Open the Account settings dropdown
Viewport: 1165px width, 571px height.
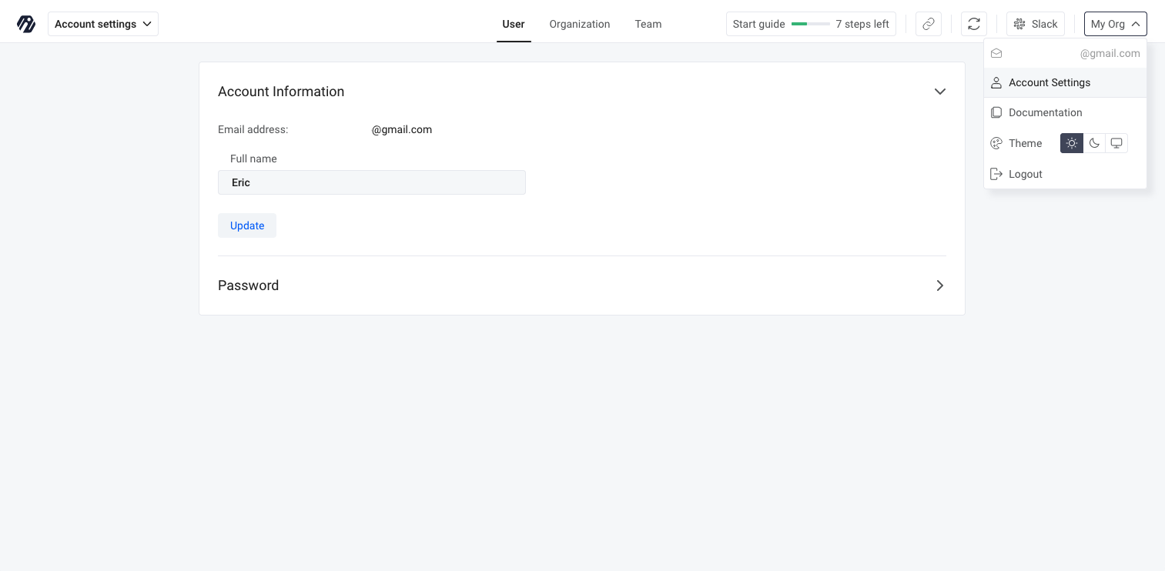103,24
